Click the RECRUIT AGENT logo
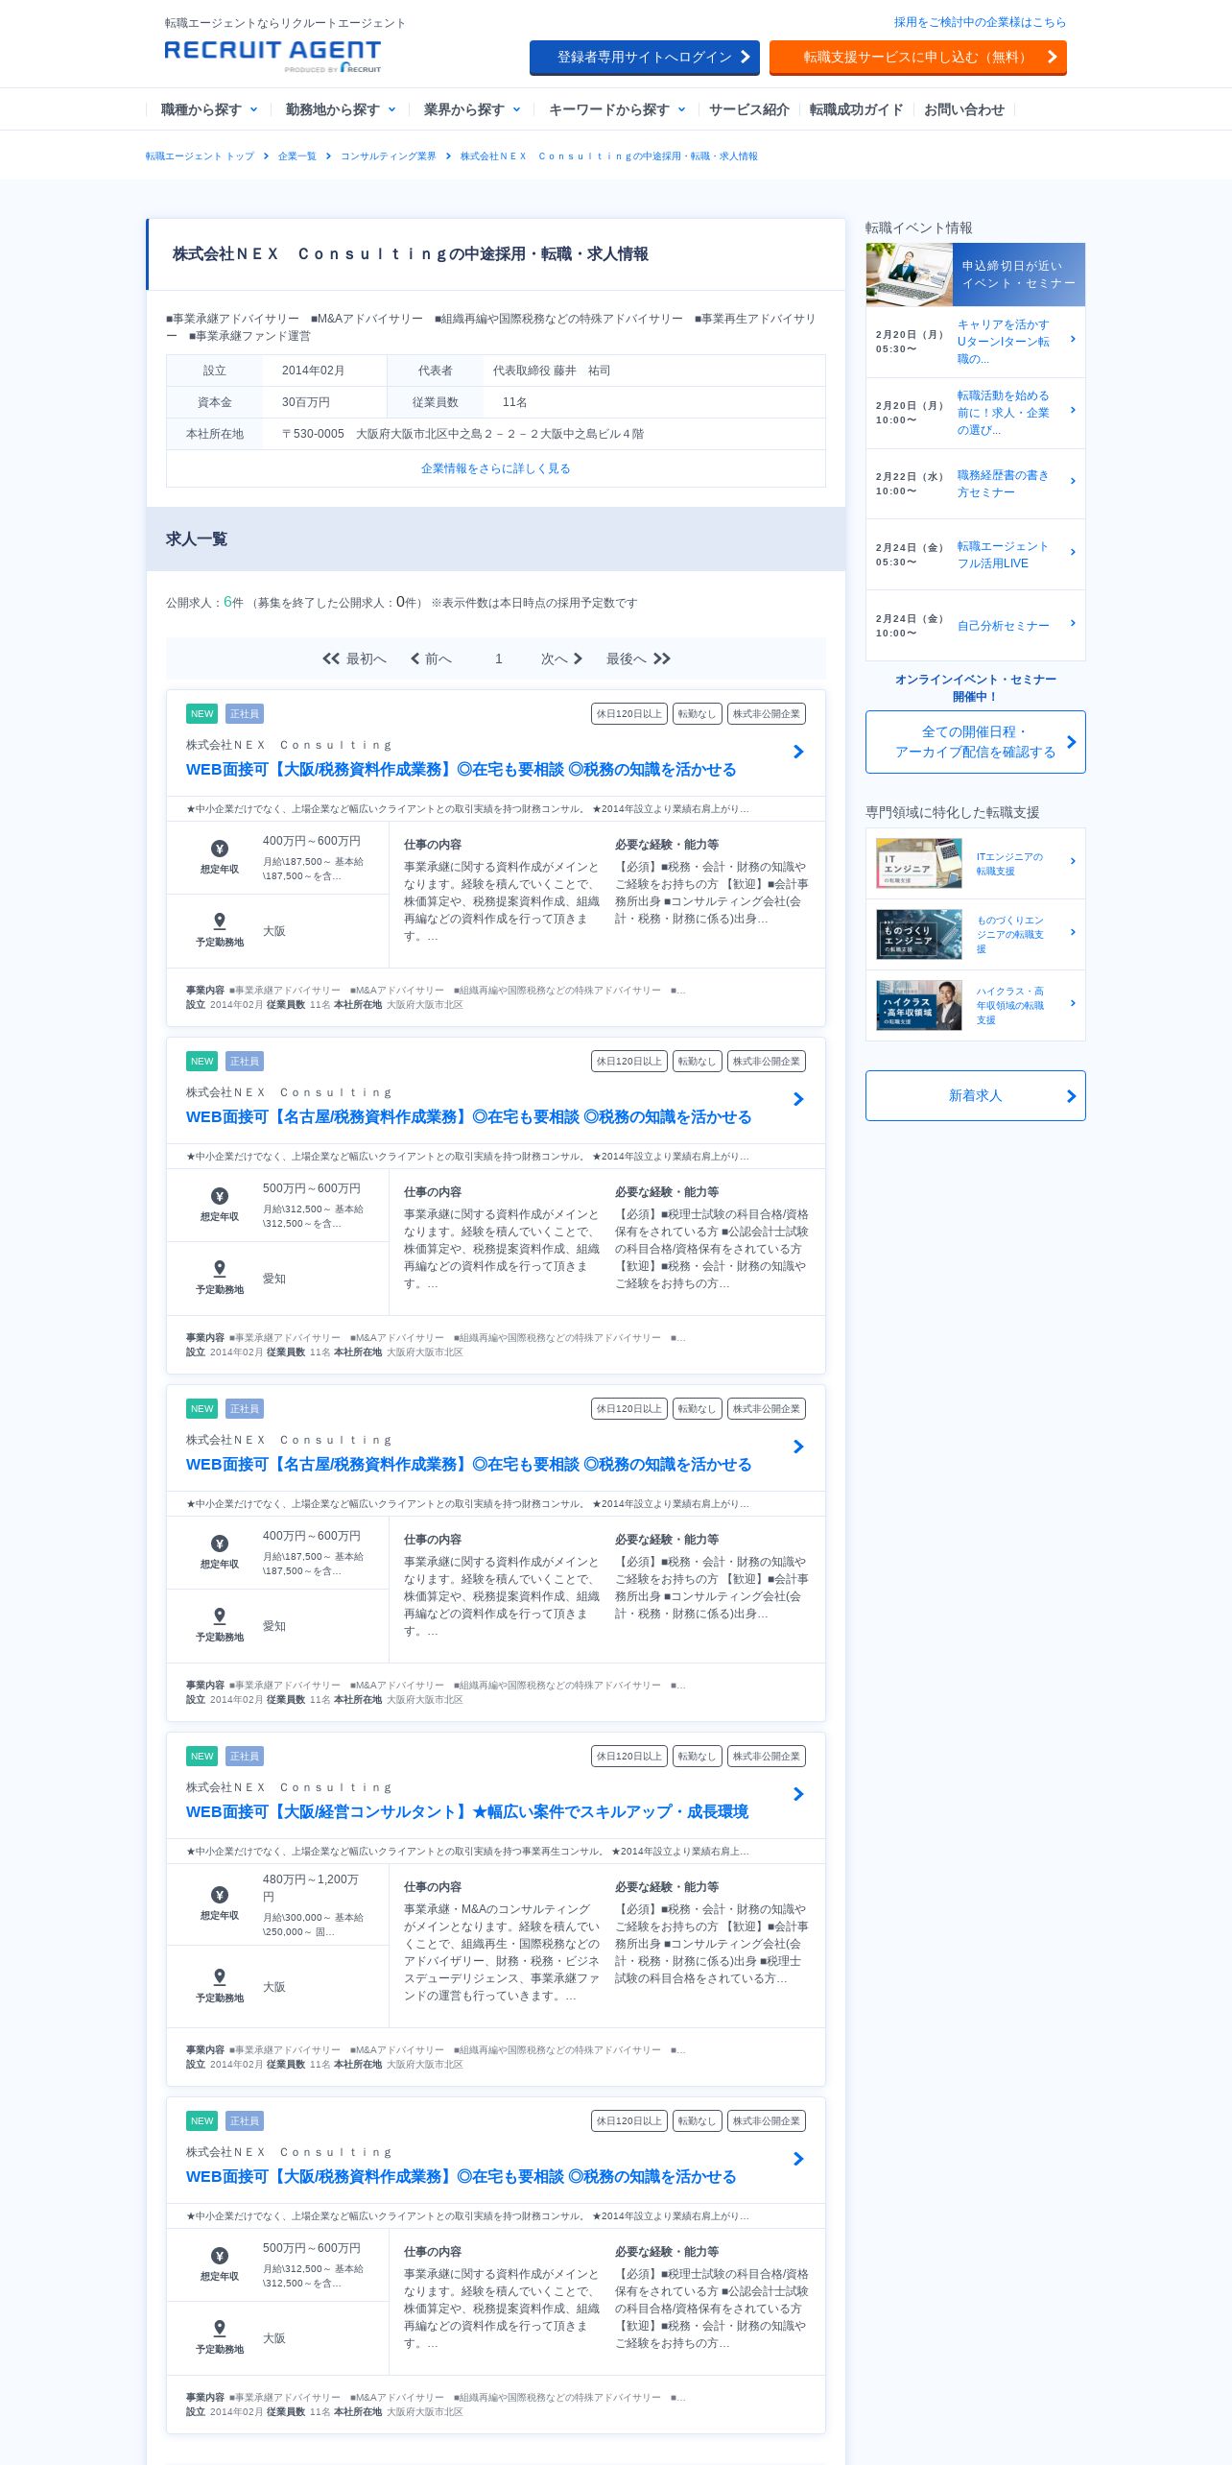The height and width of the screenshot is (2465, 1232). [272, 56]
